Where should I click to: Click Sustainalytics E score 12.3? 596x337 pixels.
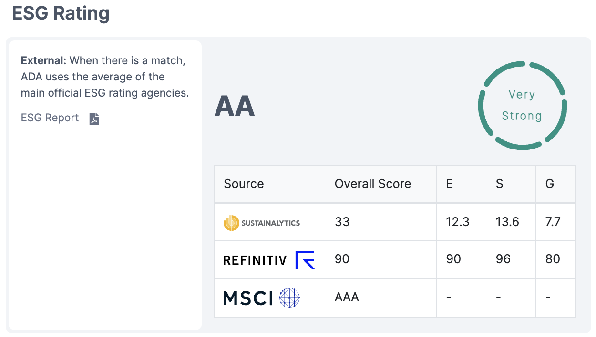point(458,222)
